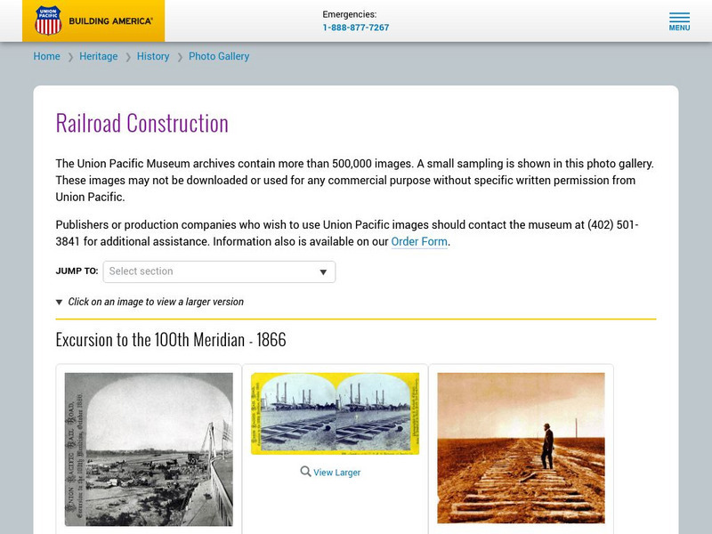The width and height of the screenshot is (712, 534).
Task: Click the chevron separator after Home breadcrumb
Action: coord(69,56)
